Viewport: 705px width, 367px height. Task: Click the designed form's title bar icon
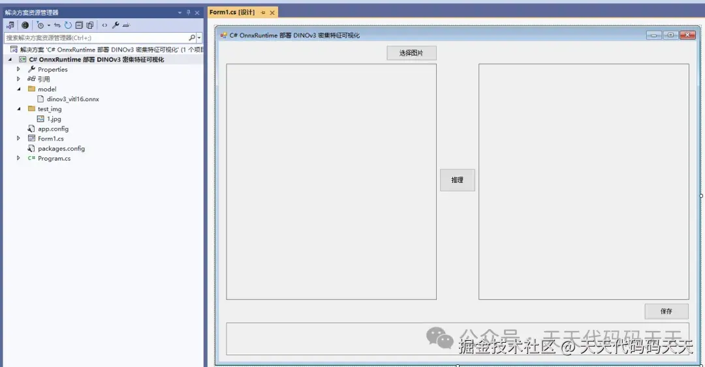tap(223, 35)
